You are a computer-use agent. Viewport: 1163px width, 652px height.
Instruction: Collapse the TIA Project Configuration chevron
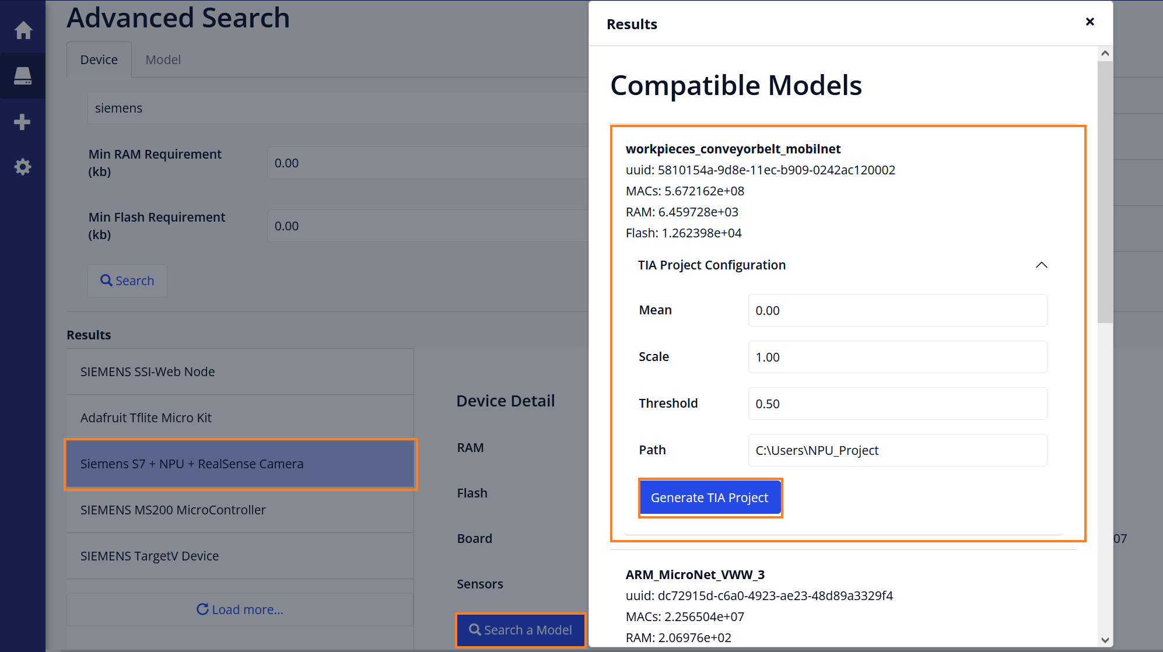pyautogui.click(x=1041, y=265)
